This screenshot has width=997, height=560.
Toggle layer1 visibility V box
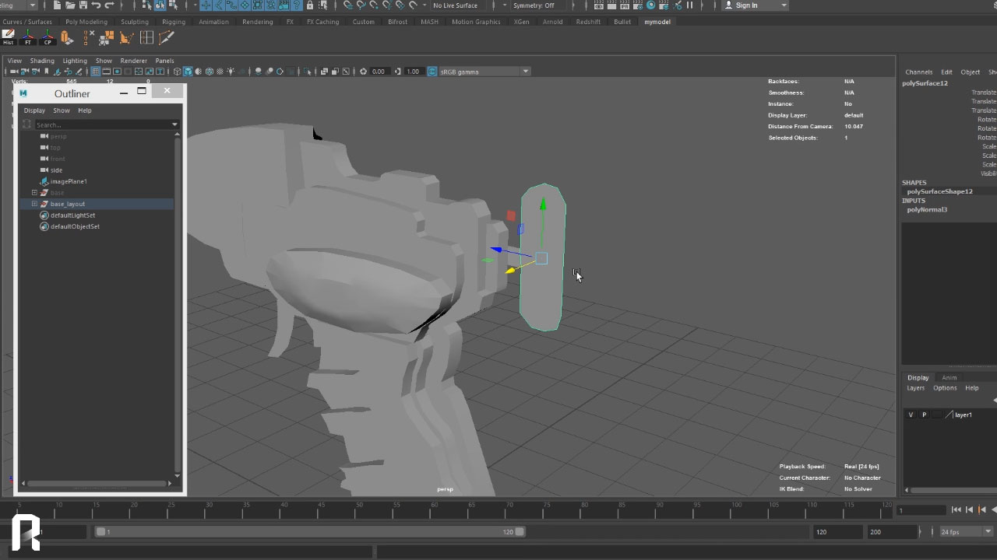[911, 415]
